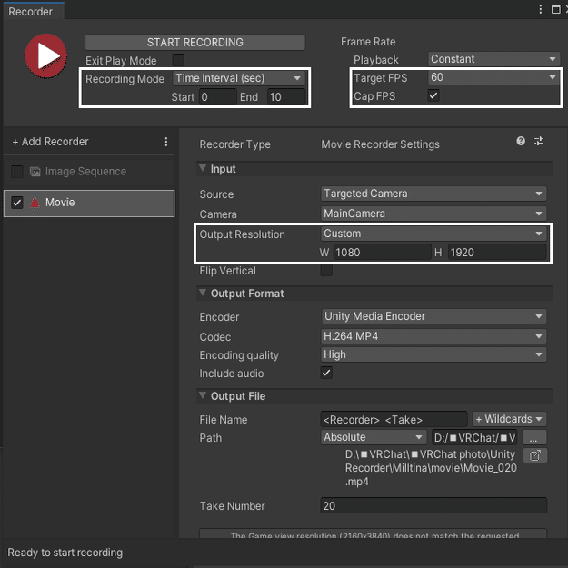
Task: Click the Game view resolution warning message
Action: [x=374, y=533]
